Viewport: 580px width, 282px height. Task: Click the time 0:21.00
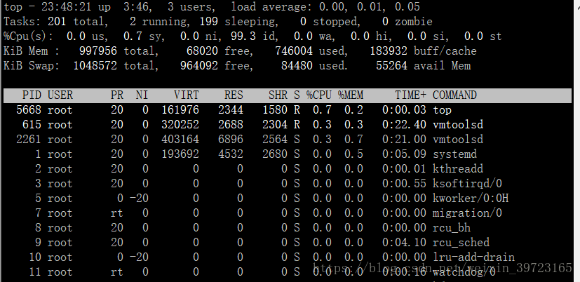coord(404,140)
